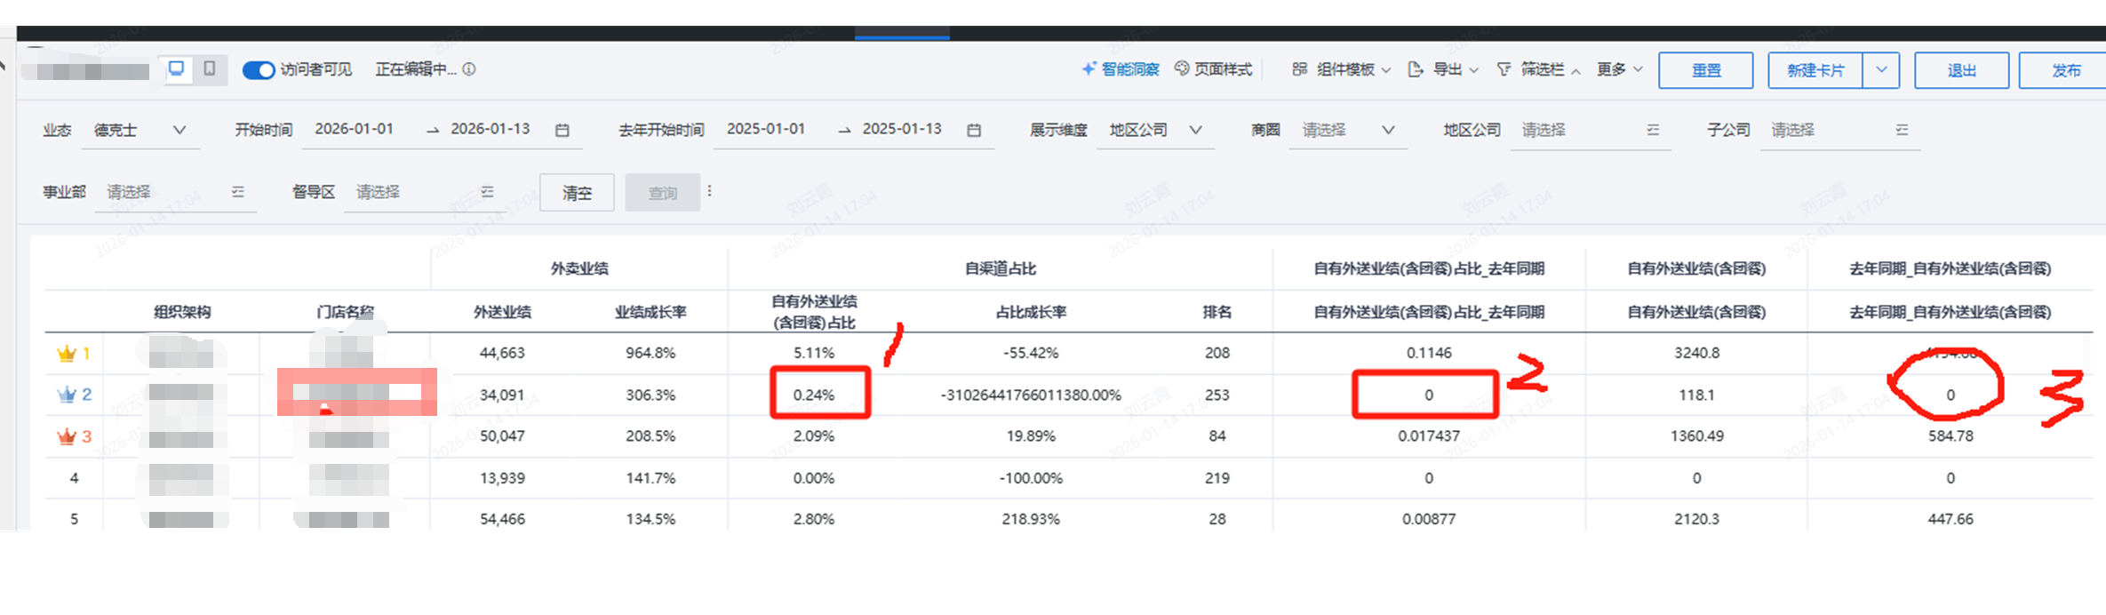Screen dimensions: 2106x615
Task: Open the 更多 menu
Action: [1619, 69]
